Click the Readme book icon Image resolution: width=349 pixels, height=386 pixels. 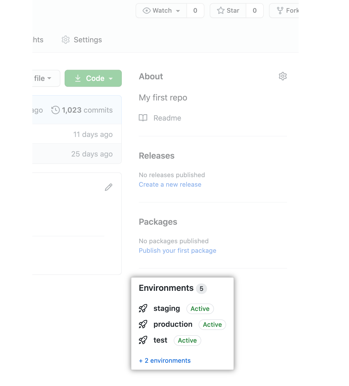143,118
